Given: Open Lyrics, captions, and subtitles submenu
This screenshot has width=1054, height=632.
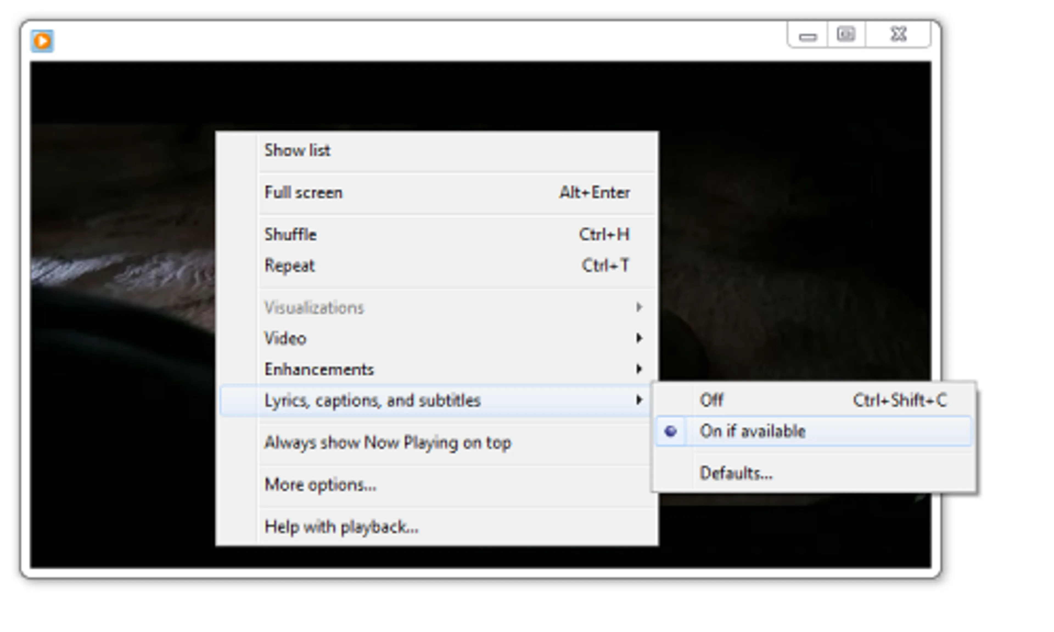Looking at the screenshot, I should (372, 400).
